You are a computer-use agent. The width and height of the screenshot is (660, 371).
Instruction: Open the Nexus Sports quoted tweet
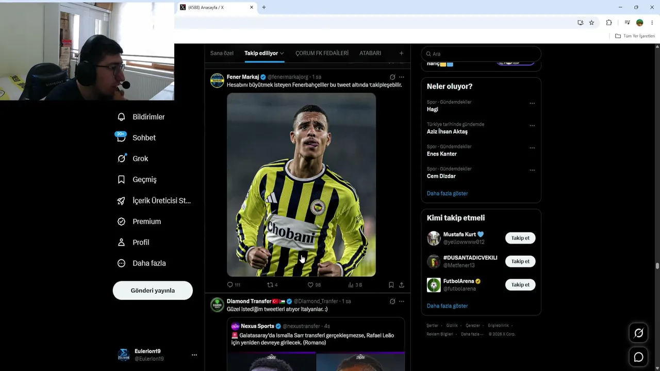tap(316, 344)
